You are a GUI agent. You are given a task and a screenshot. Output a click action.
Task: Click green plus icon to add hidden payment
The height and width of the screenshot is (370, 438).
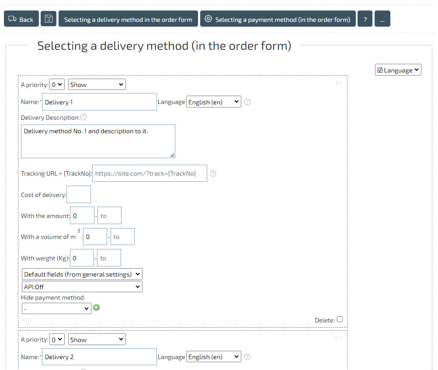(x=97, y=308)
